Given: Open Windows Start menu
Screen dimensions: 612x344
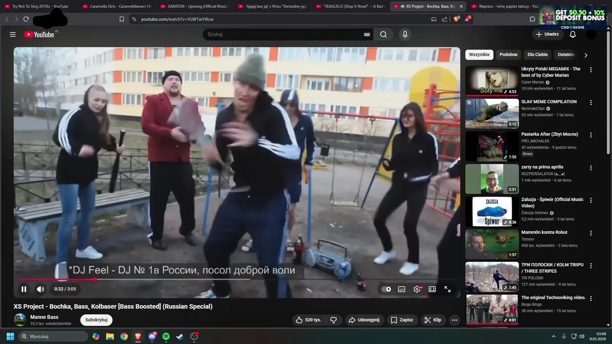Looking at the screenshot, I should [10, 336].
